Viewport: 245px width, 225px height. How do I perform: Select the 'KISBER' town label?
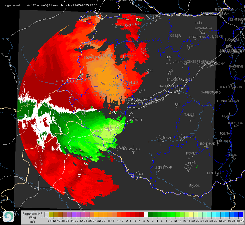(x=175, y=35)
